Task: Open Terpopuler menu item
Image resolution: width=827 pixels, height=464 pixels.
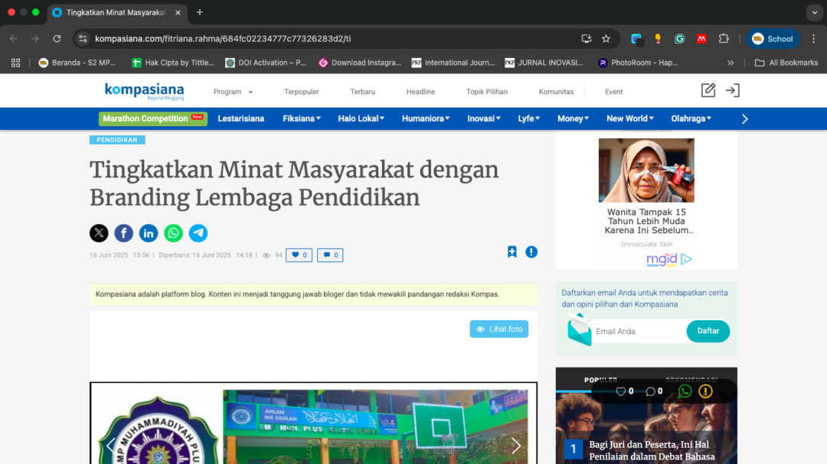Action: click(x=301, y=92)
